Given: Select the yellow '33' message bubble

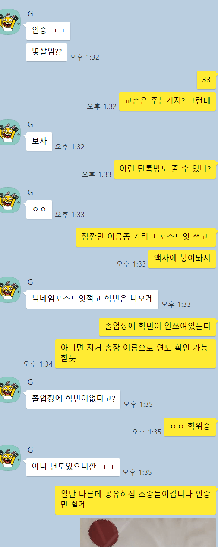Looking at the screenshot, I should tap(206, 80).
